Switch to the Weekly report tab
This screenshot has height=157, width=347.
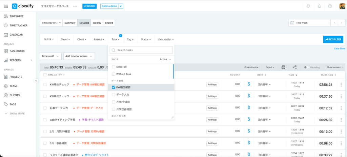(97, 23)
